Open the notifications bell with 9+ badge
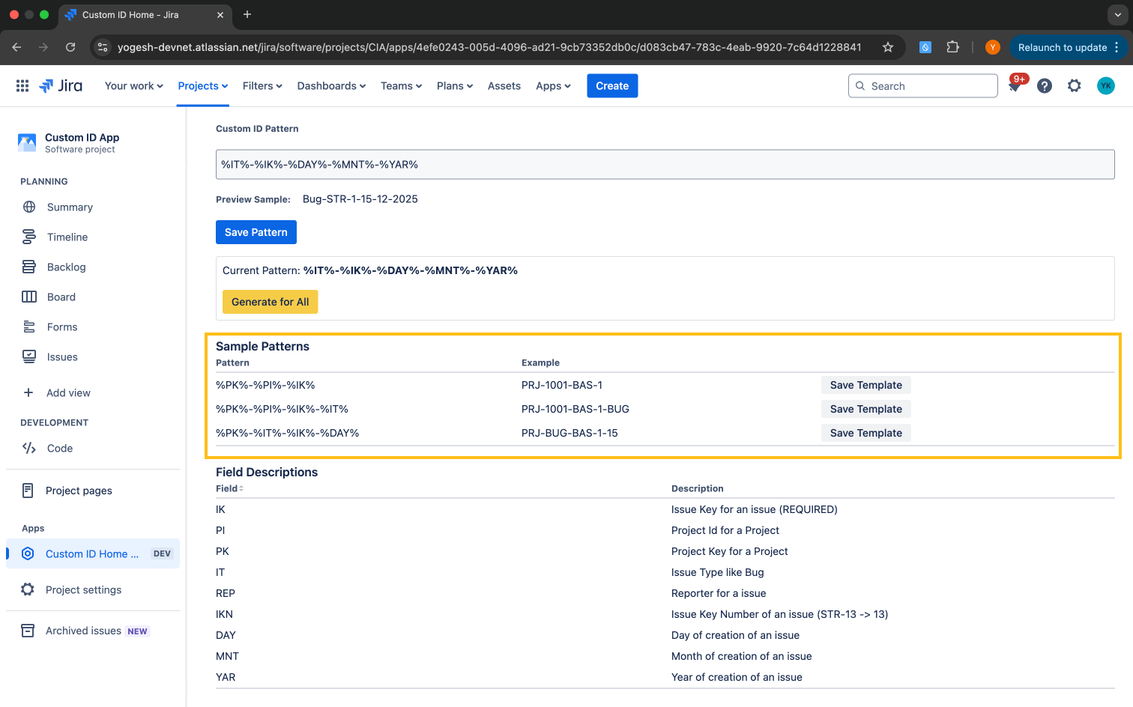 [1015, 86]
